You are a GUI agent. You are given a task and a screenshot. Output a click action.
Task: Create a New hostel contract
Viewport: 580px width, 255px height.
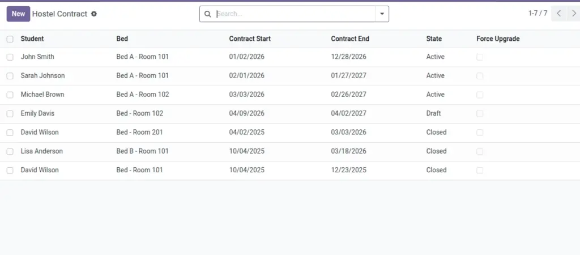[x=18, y=14]
